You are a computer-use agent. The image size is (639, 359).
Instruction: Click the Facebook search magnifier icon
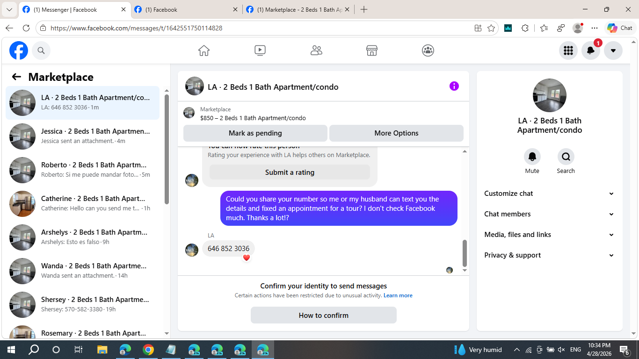pos(41,50)
